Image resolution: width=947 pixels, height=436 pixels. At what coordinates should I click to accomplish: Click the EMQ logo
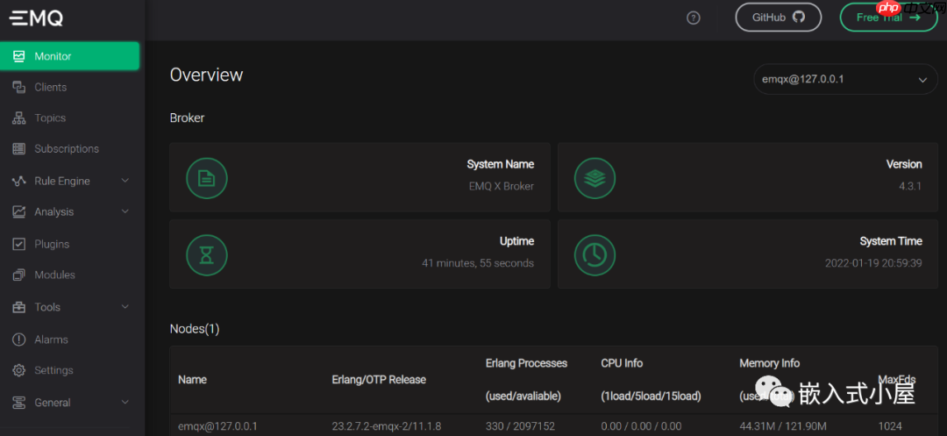click(36, 18)
